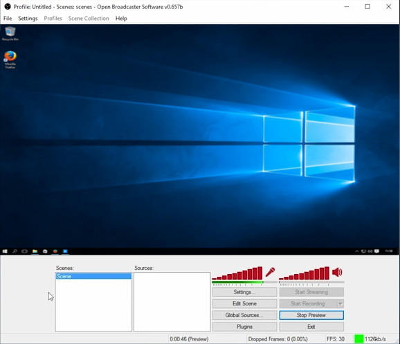This screenshot has width=400, height=344.
Task: Select the Scene entry in the Scenes list
Action: click(93, 276)
